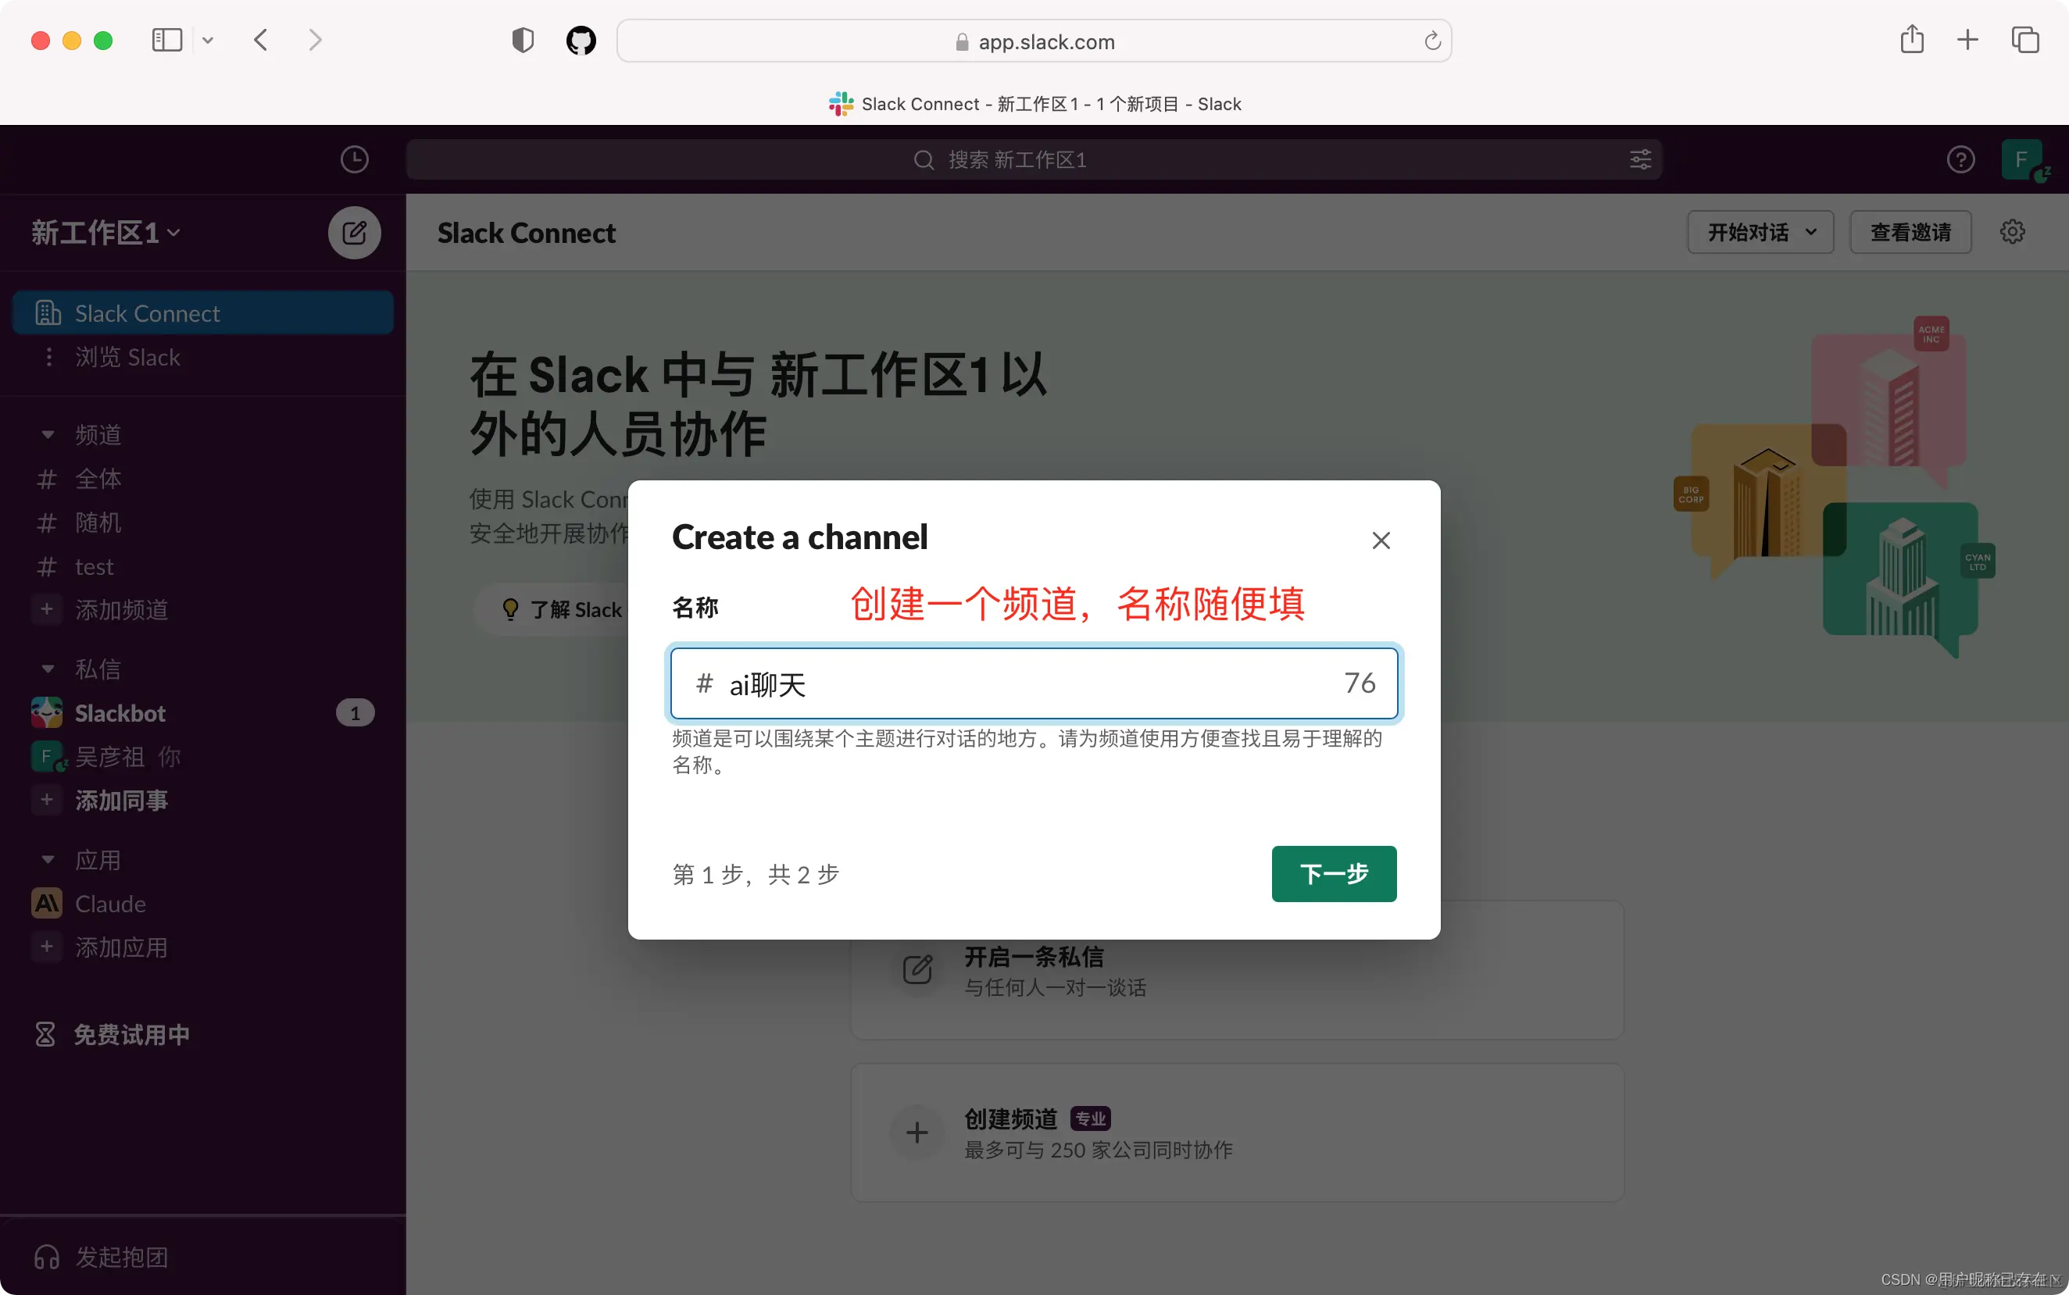Click the 了解 Slack lightbulb button
Screen dimensions: 2069x1295
pos(552,610)
